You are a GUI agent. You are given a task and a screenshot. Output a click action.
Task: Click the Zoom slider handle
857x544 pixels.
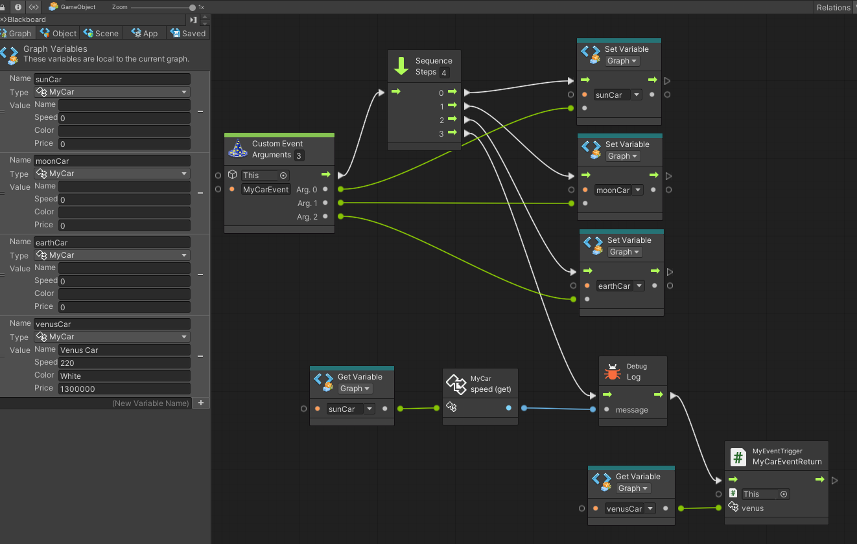pyautogui.click(x=193, y=7)
